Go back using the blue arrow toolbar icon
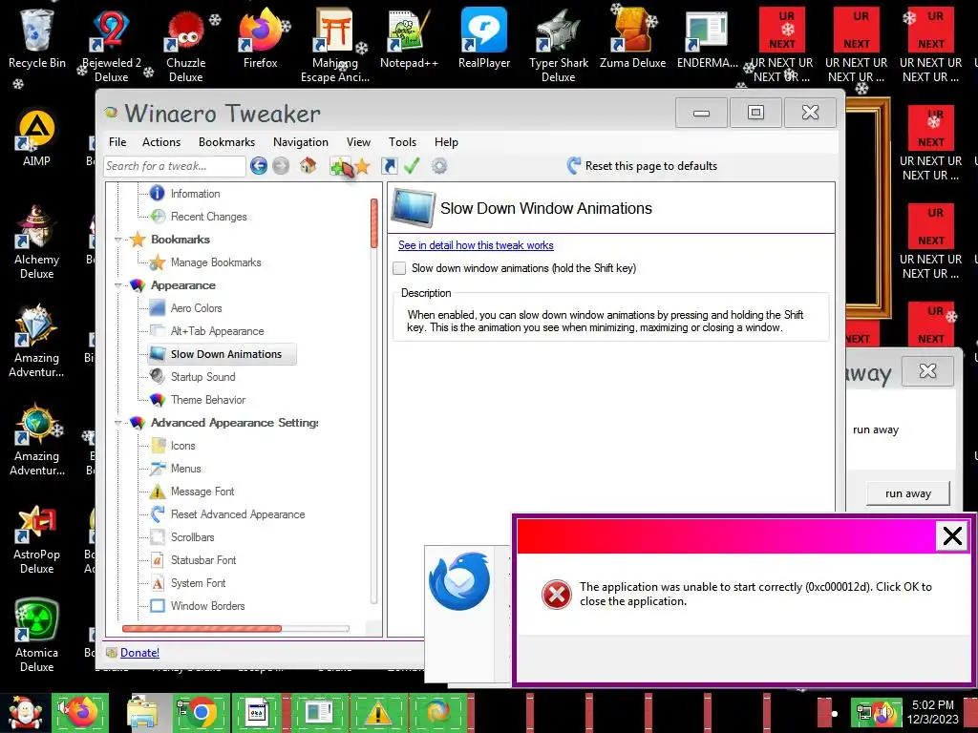 point(259,166)
